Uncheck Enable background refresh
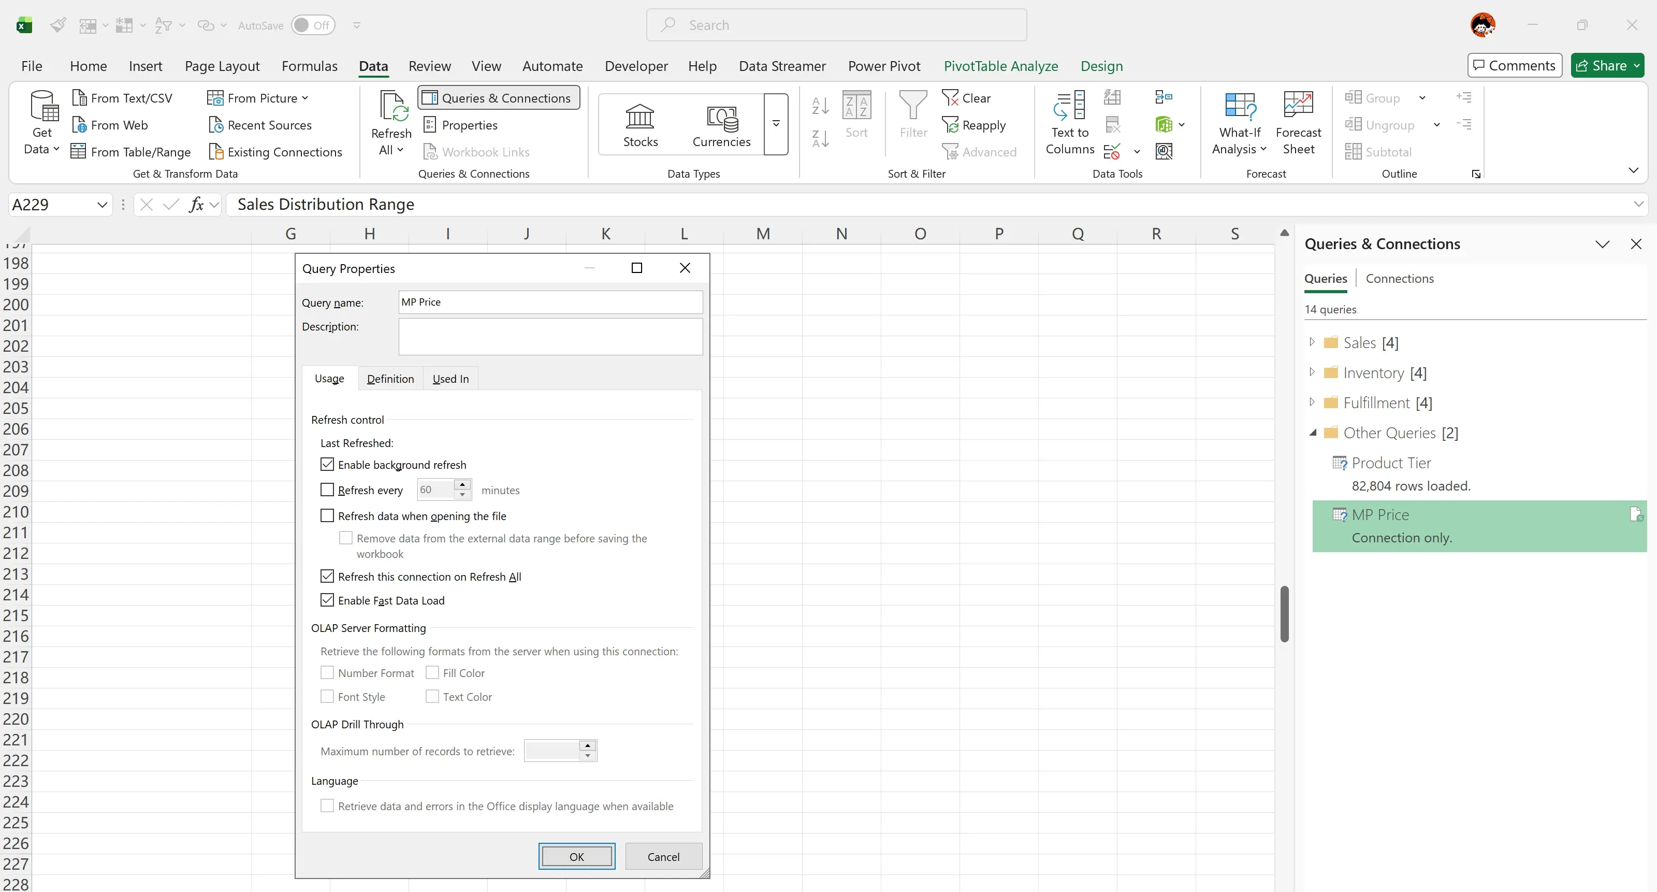The height and width of the screenshot is (892, 1657). point(327,465)
